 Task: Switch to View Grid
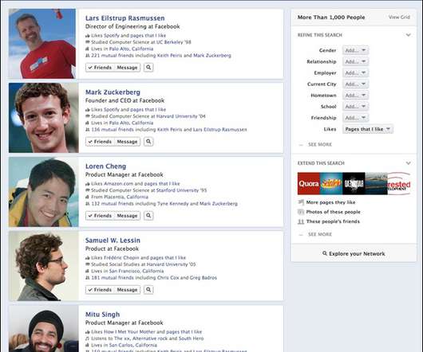click(x=399, y=17)
